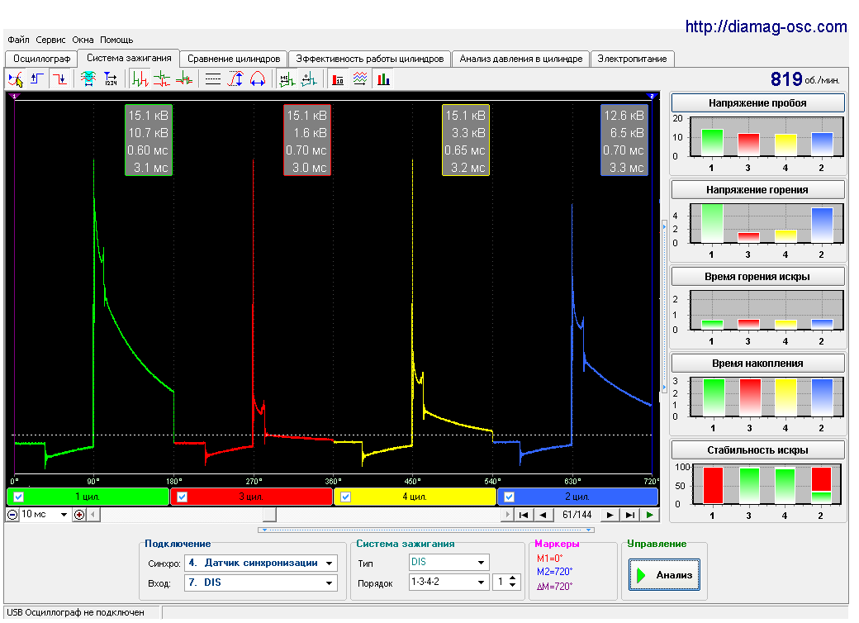
Task: Decrease the Порядок spinner value
Action: 513,586
